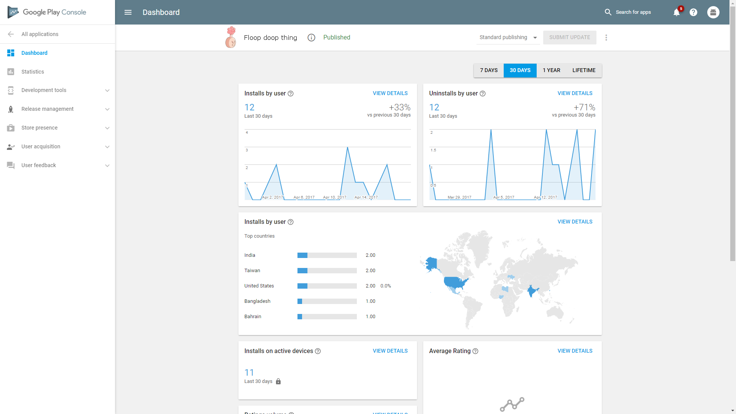Screen dimensions: 736x414
Task: Click the Statistics sidebar icon
Action: 11,71
